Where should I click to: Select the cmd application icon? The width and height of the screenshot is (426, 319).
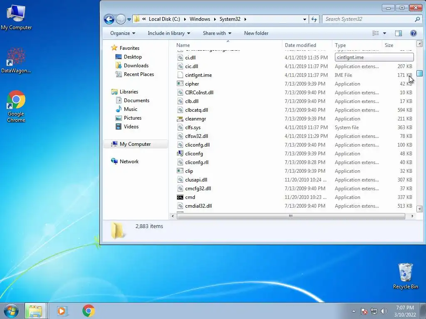(180, 197)
